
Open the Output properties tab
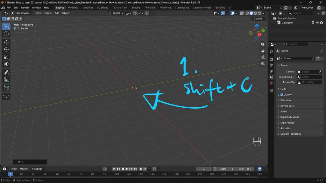tap(271, 65)
